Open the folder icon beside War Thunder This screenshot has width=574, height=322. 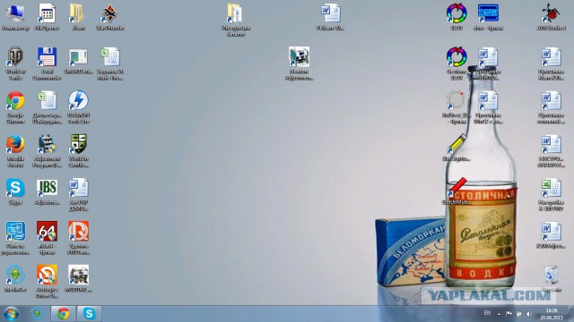click(78, 13)
